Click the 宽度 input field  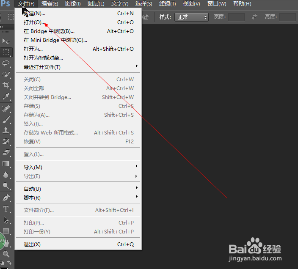(x=236, y=17)
